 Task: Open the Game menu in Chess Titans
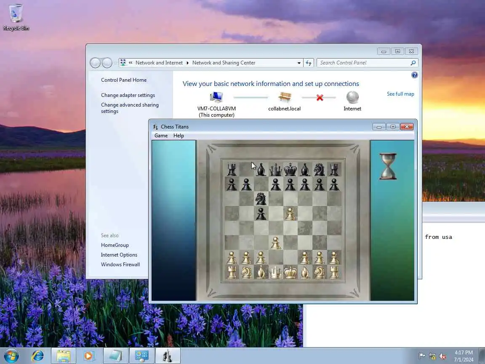(161, 136)
